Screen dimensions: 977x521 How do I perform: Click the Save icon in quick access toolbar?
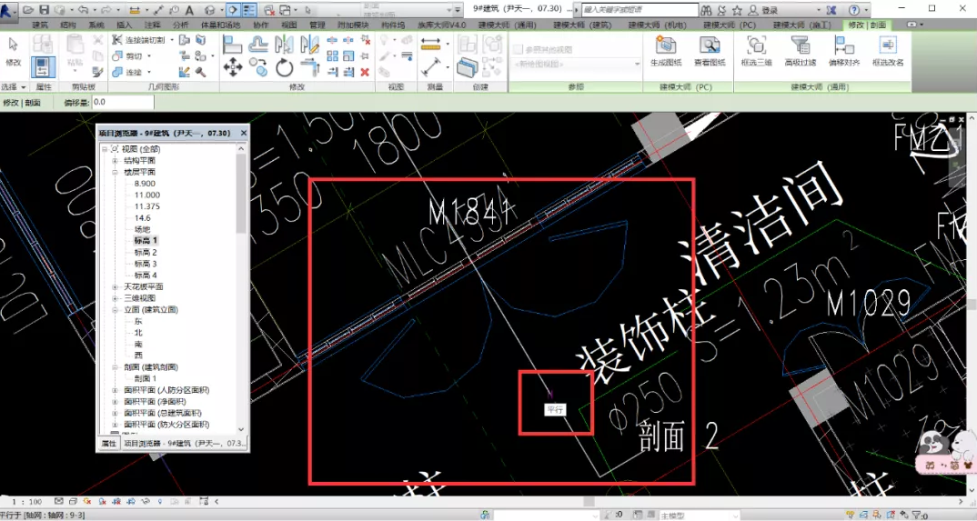pyautogui.click(x=44, y=10)
